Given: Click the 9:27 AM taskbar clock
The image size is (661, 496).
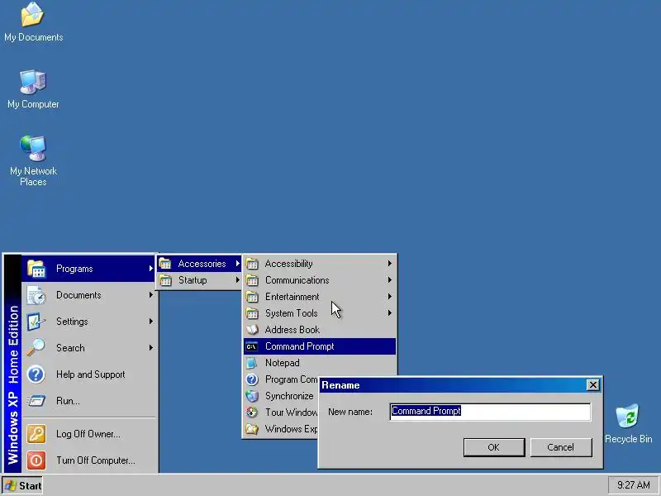Looking at the screenshot, I should (x=633, y=485).
